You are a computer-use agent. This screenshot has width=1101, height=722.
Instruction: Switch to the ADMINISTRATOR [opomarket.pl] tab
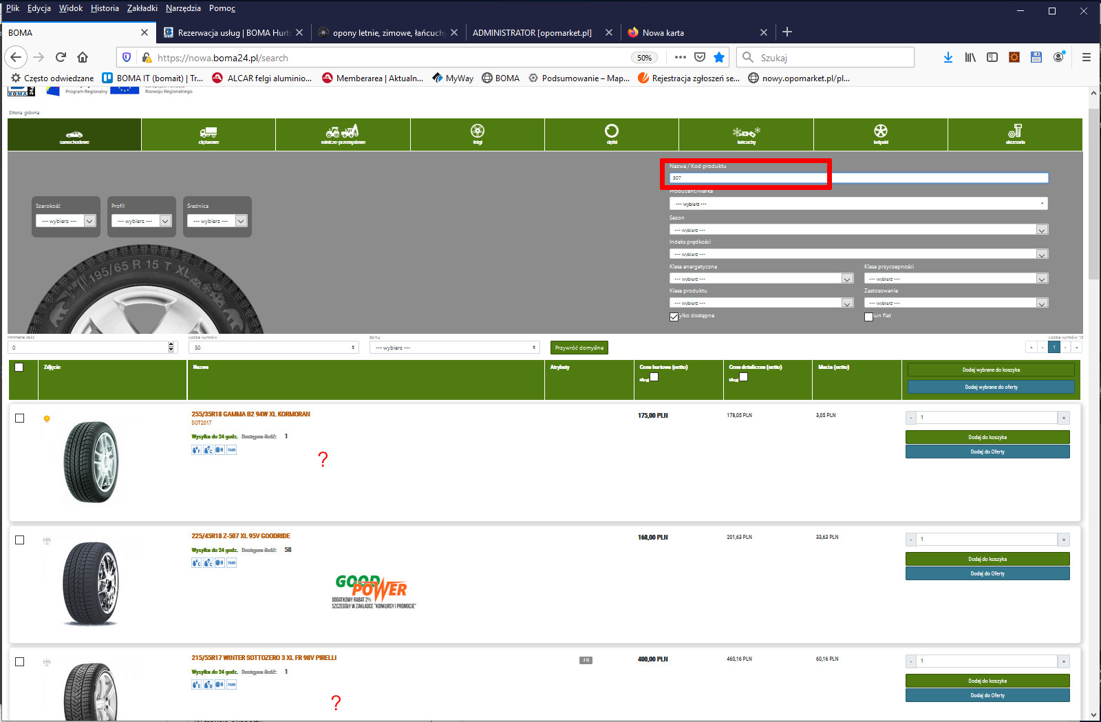(532, 32)
